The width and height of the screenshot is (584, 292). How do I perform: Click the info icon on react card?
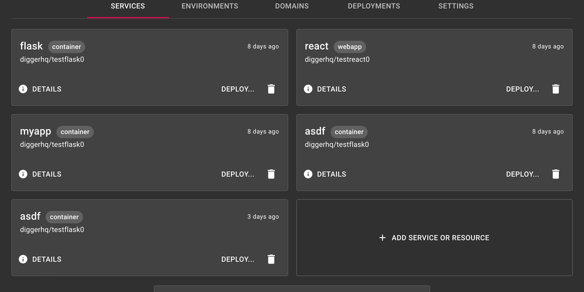click(x=308, y=89)
